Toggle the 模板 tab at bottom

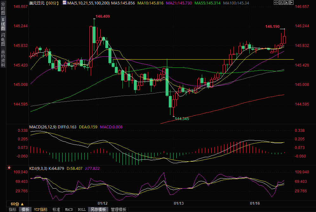[x=25, y=209]
